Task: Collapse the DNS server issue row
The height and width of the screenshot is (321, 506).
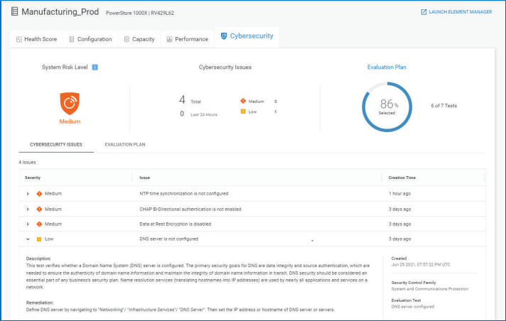Action: pos(28,239)
